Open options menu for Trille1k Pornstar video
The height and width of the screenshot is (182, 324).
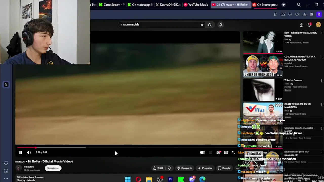pyautogui.click(x=322, y=81)
